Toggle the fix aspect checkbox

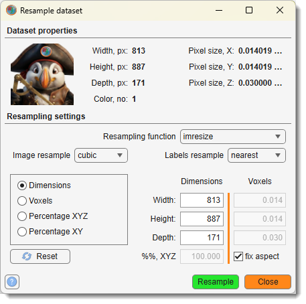coord(238,256)
